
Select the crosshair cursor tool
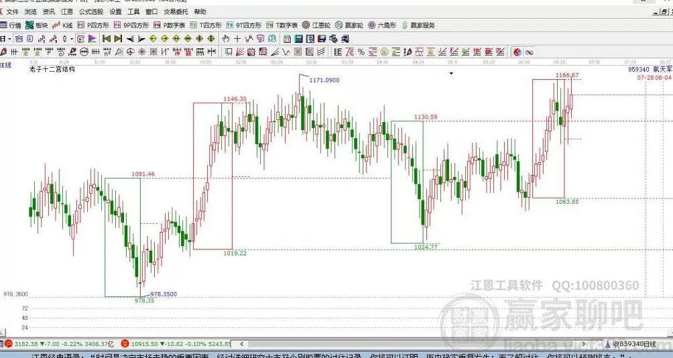(x=237, y=38)
